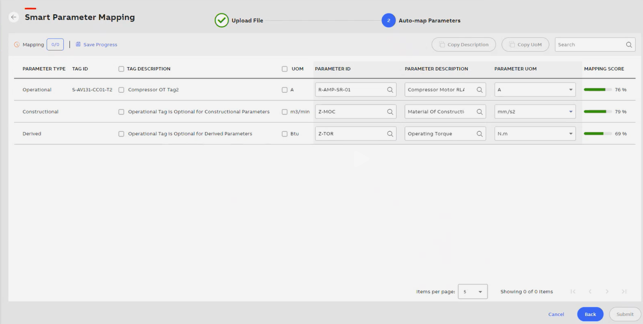Click the Parameter Description column header
This screenshot has height=324, width=643.
[436, 69]
